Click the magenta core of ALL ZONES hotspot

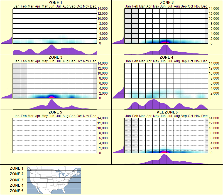(x=164, y=152)
